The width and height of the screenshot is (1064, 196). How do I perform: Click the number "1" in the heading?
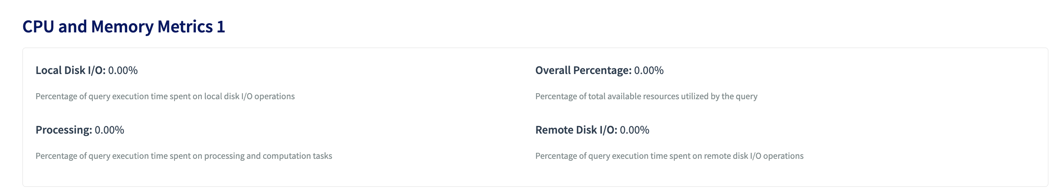(x=221, y=27)
